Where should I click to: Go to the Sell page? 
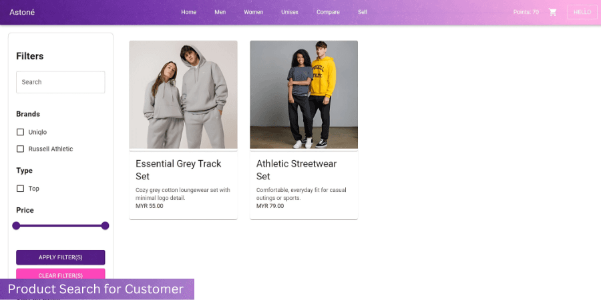tap(363, 12)
